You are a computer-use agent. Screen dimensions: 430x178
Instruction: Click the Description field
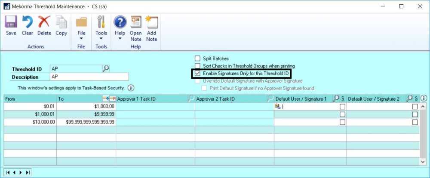(x=89, y=77)
